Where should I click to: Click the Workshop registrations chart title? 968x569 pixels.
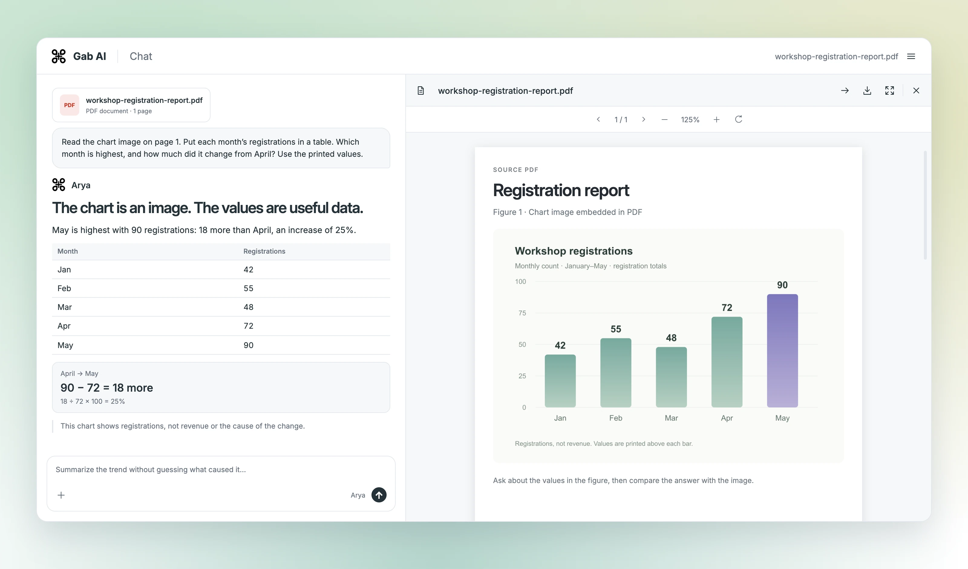[x=574, y=251]
